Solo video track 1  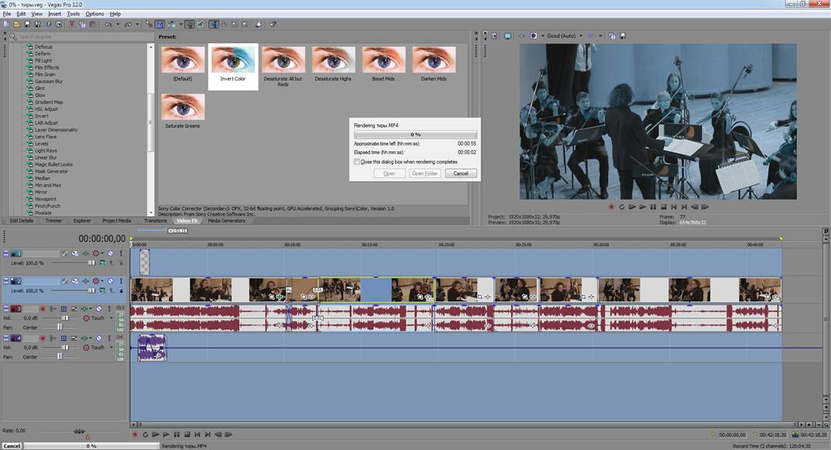tap(121, 253)
